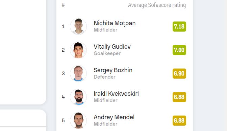Click the Sergey Bozhin name link
227x131 pixels.
point(113,70)
